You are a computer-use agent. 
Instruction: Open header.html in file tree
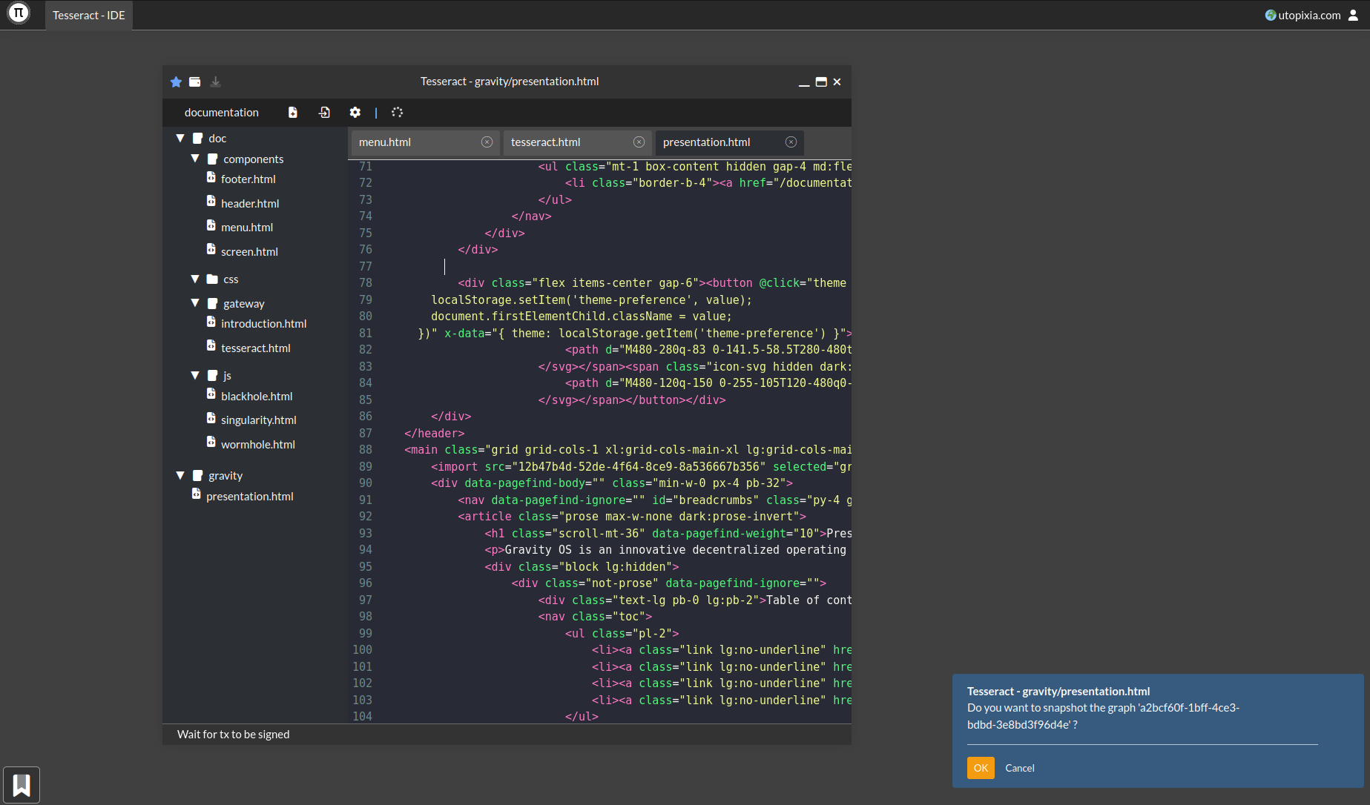[250, 203]
